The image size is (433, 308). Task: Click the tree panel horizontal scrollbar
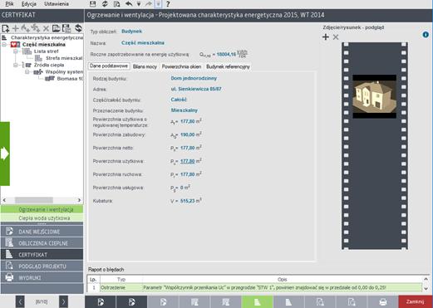(x=42, y=200)
